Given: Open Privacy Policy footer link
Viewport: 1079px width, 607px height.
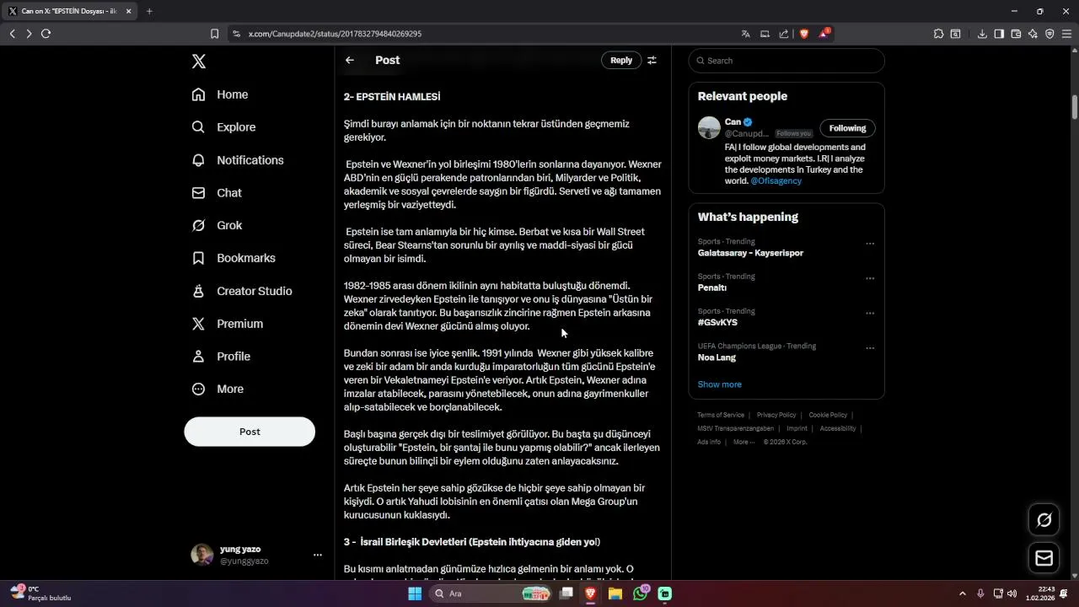Looking at the screenshot, I should 776,415.
